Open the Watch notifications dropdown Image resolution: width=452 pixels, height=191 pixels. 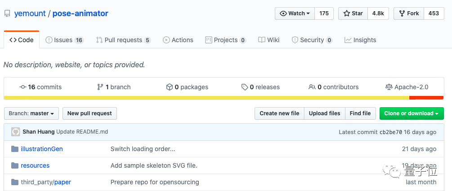[x=295, y=13]
